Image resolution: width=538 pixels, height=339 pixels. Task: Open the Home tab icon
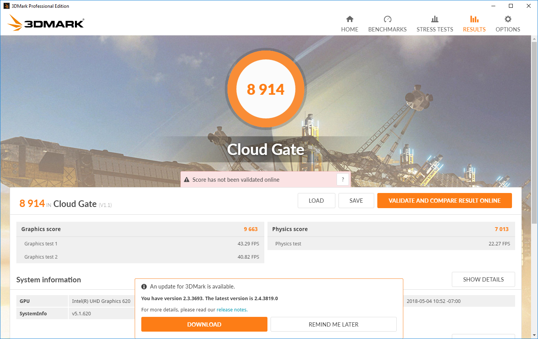[x=350, y=19]
